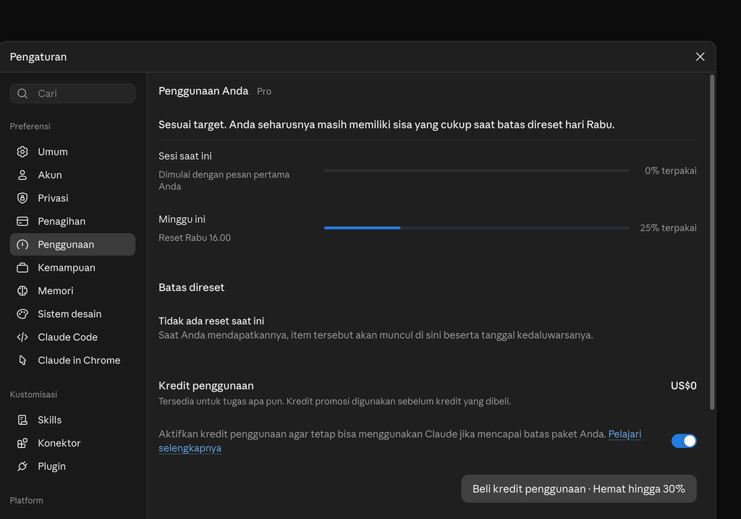Click the Reset Rabu 16.00 text
The image size is (741, 519).
(x=195, y=237)
